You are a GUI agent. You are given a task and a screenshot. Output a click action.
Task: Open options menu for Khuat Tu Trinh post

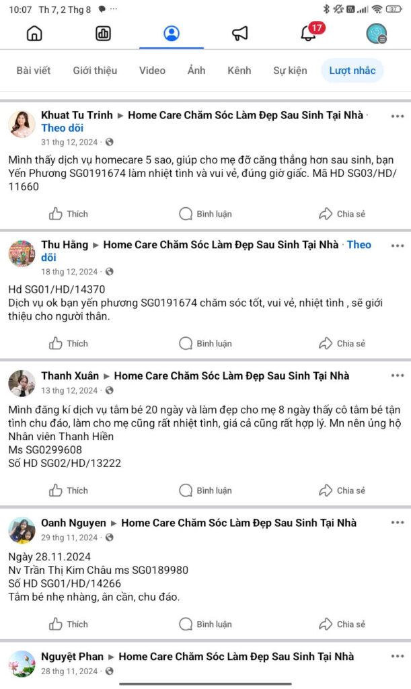coord(398,116)
